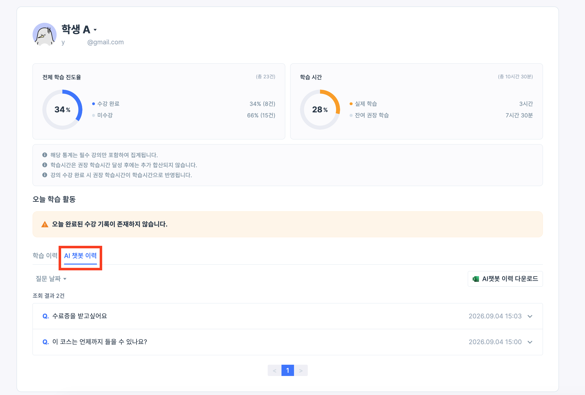Click the 34% progress donut chart
The image size is (585, 395).
pyautogui.click(x=62, y=110)
